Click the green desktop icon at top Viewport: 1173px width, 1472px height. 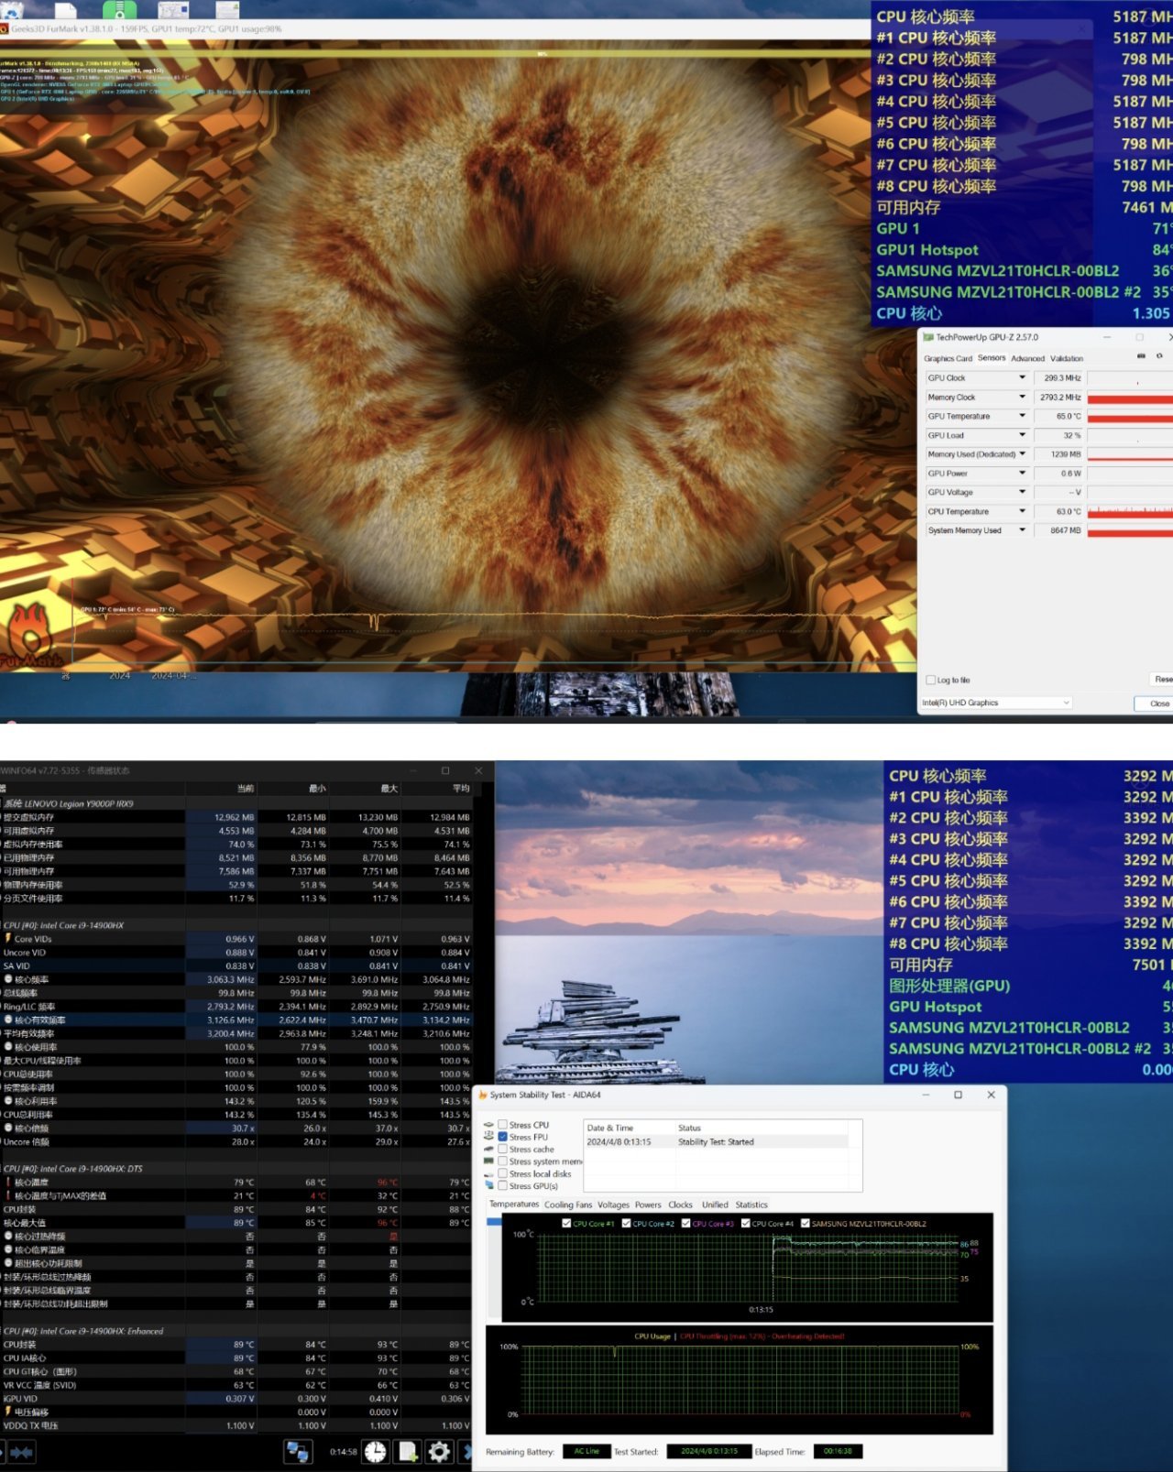[119, 10]
